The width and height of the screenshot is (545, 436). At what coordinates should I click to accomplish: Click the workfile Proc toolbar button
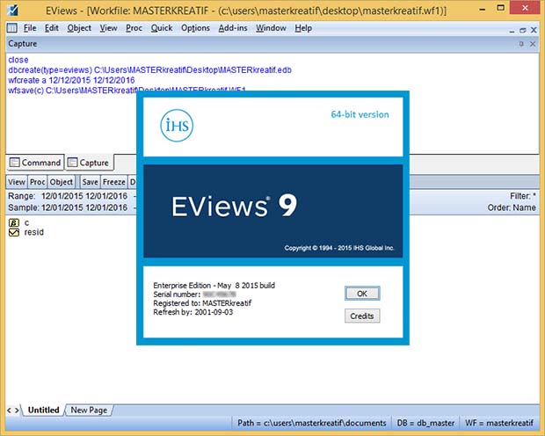pos(37,182)
